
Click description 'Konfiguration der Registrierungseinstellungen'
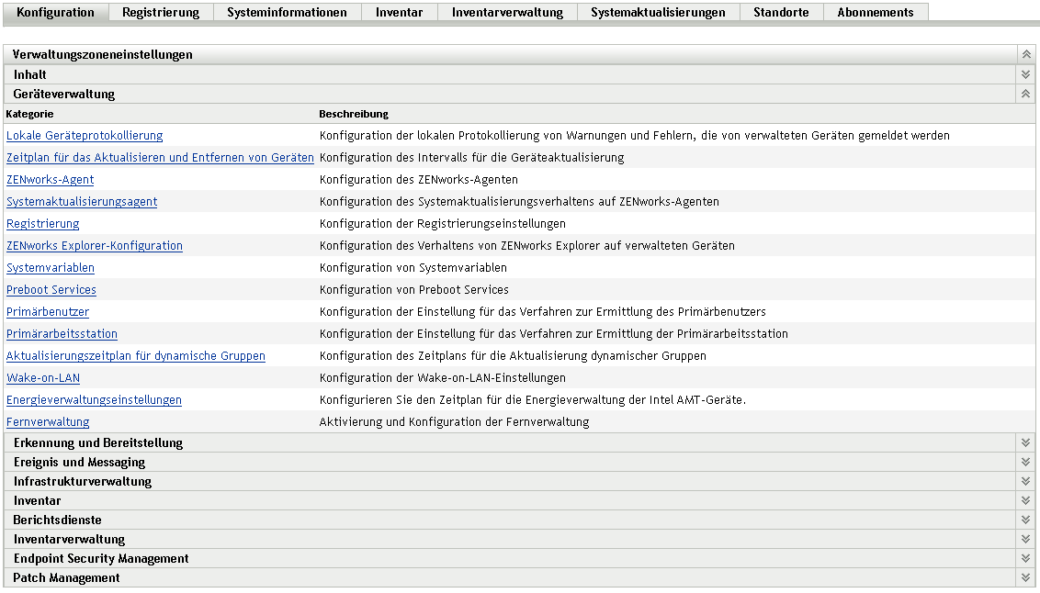[443, 224]
